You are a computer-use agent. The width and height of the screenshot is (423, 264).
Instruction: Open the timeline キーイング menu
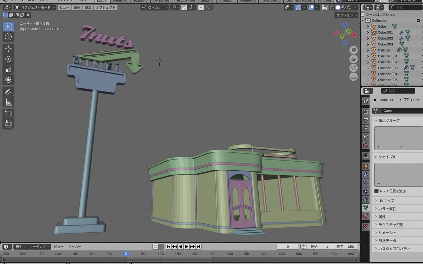[x=39, y=247]
